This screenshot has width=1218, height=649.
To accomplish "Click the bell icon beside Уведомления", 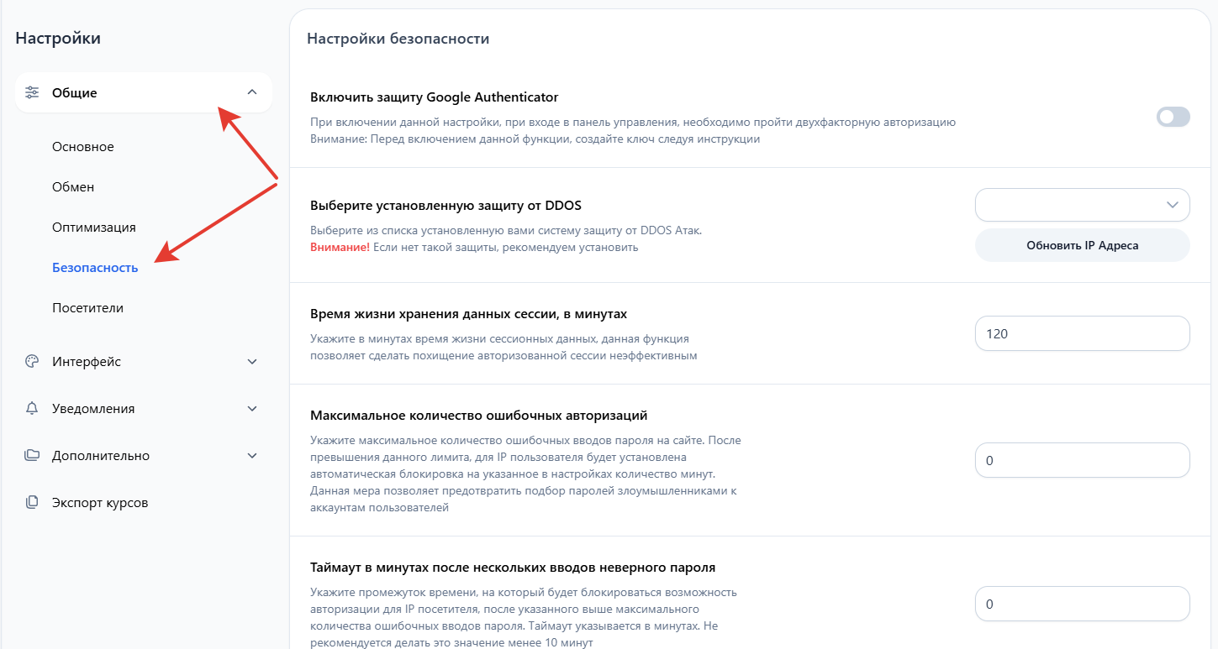I will point(32,409).
